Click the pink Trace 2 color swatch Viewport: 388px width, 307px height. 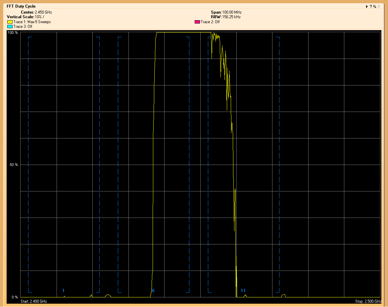[x=197, y=22]
